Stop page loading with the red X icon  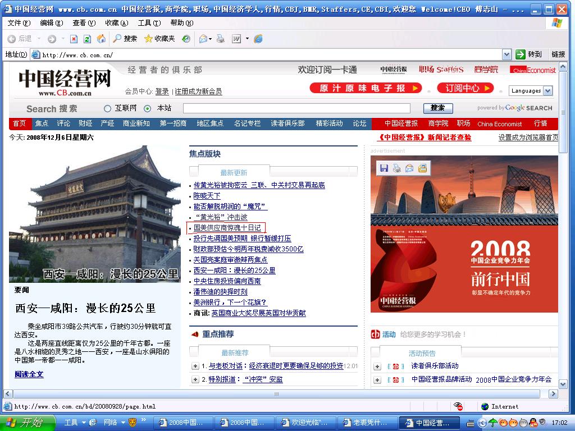click(x=74, y=39)
